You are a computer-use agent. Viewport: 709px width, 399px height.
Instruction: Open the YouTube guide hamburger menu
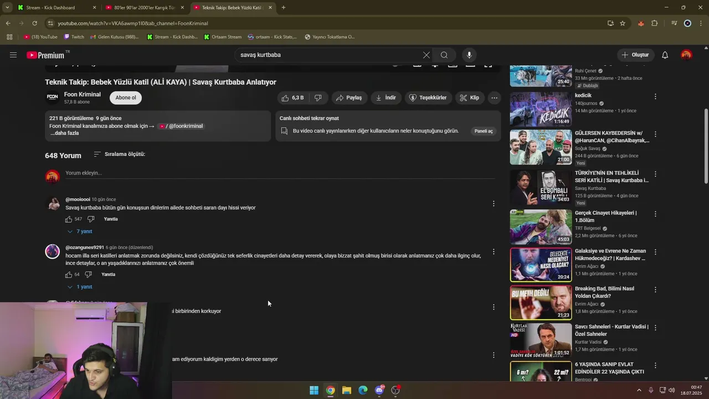(13, 55)
